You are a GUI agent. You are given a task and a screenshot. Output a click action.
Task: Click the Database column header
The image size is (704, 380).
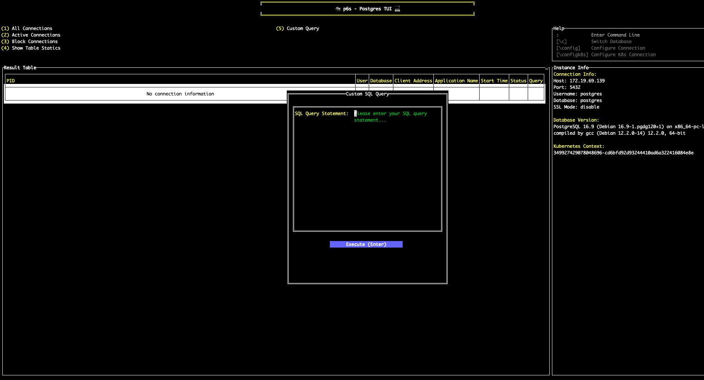381,81
